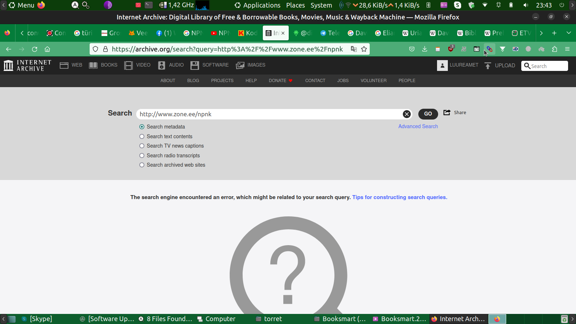Select Search archived web sites option
Screen dimensions: 576x324
pos(142,165)
